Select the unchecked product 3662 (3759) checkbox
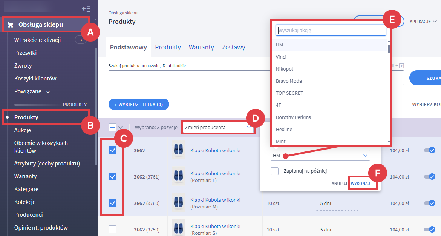This screenshot has width=441, height=236. click(112, 230)
